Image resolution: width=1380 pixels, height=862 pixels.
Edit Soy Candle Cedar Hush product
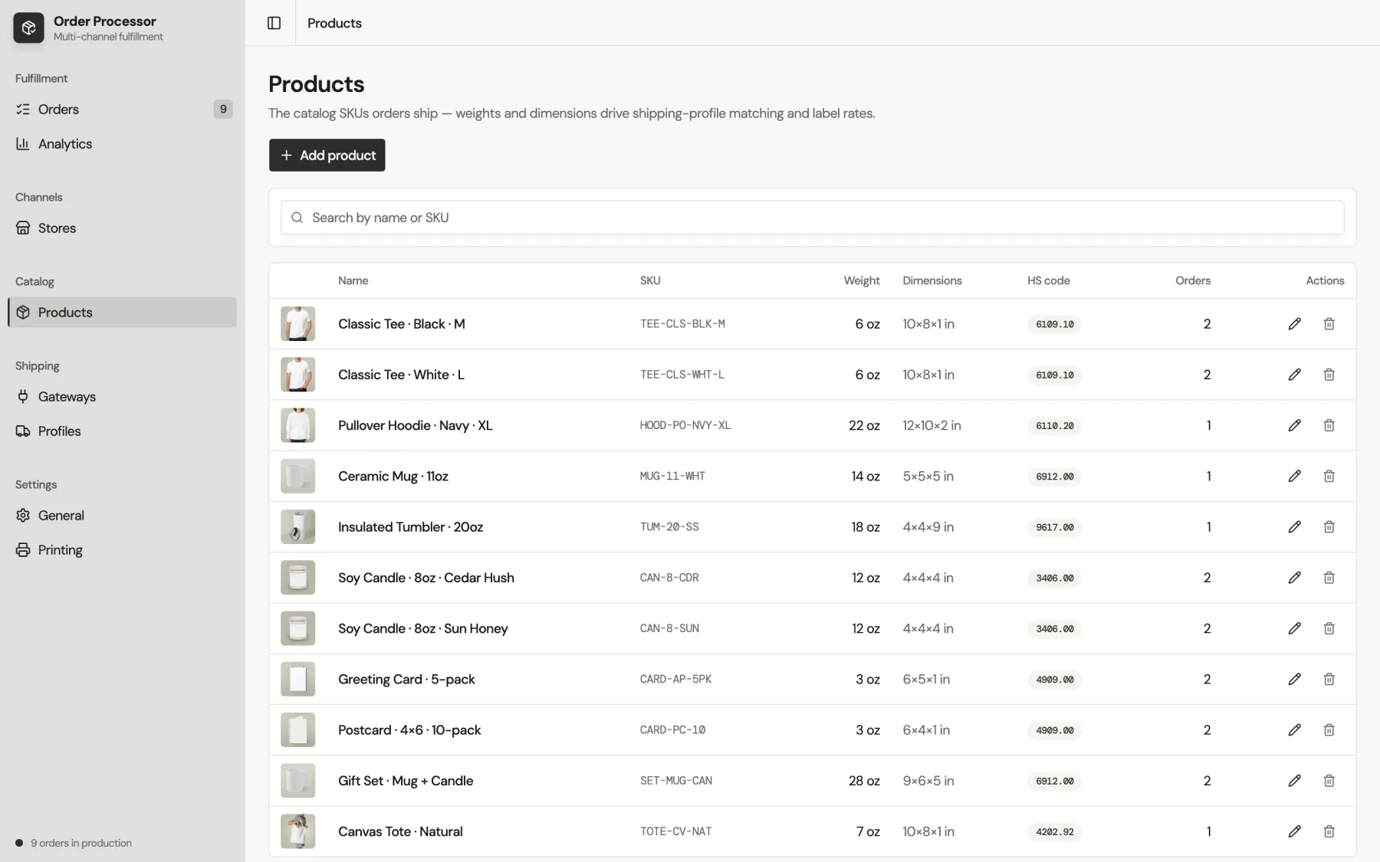[x=1294, y=578]
